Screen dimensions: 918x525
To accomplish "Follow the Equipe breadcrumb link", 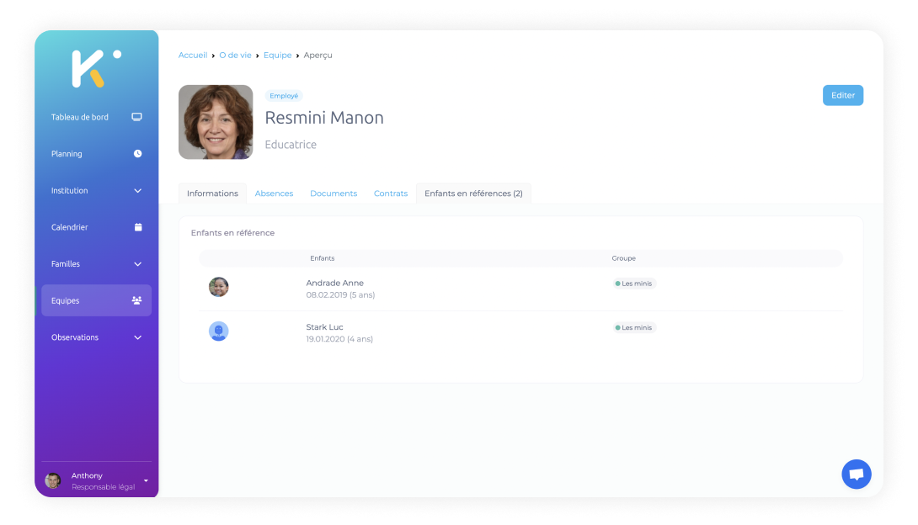I will click(278, 55).
